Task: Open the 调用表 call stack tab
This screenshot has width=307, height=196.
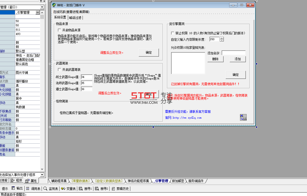Action: click(x=33, y=188)
